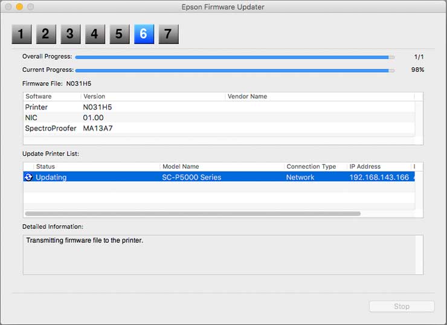The image size is (447, 325).
Task: Click the Transmitting firmware file message
Action: (x=85, y=240)
